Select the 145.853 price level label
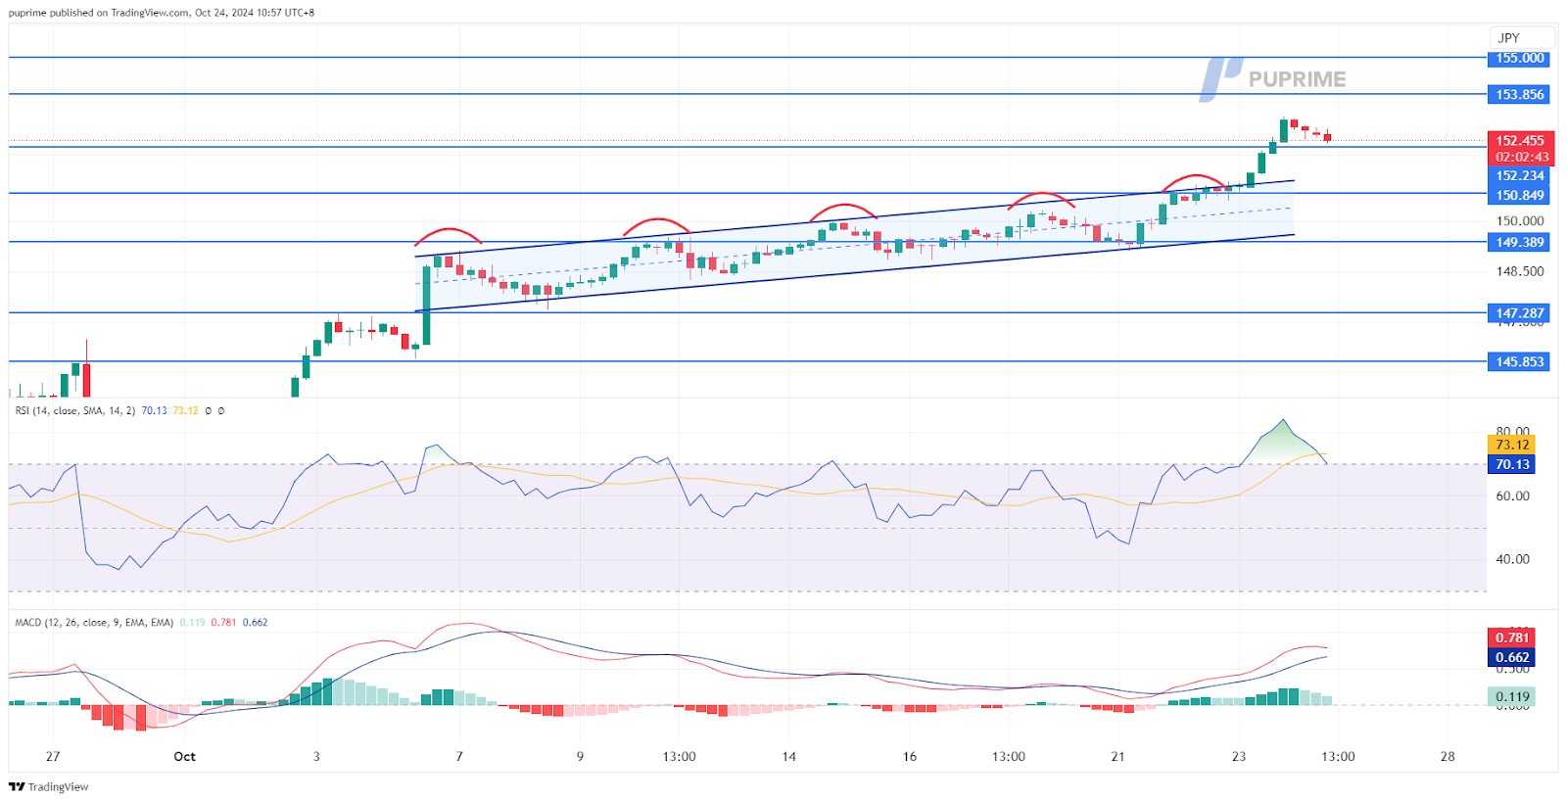 1520,362
